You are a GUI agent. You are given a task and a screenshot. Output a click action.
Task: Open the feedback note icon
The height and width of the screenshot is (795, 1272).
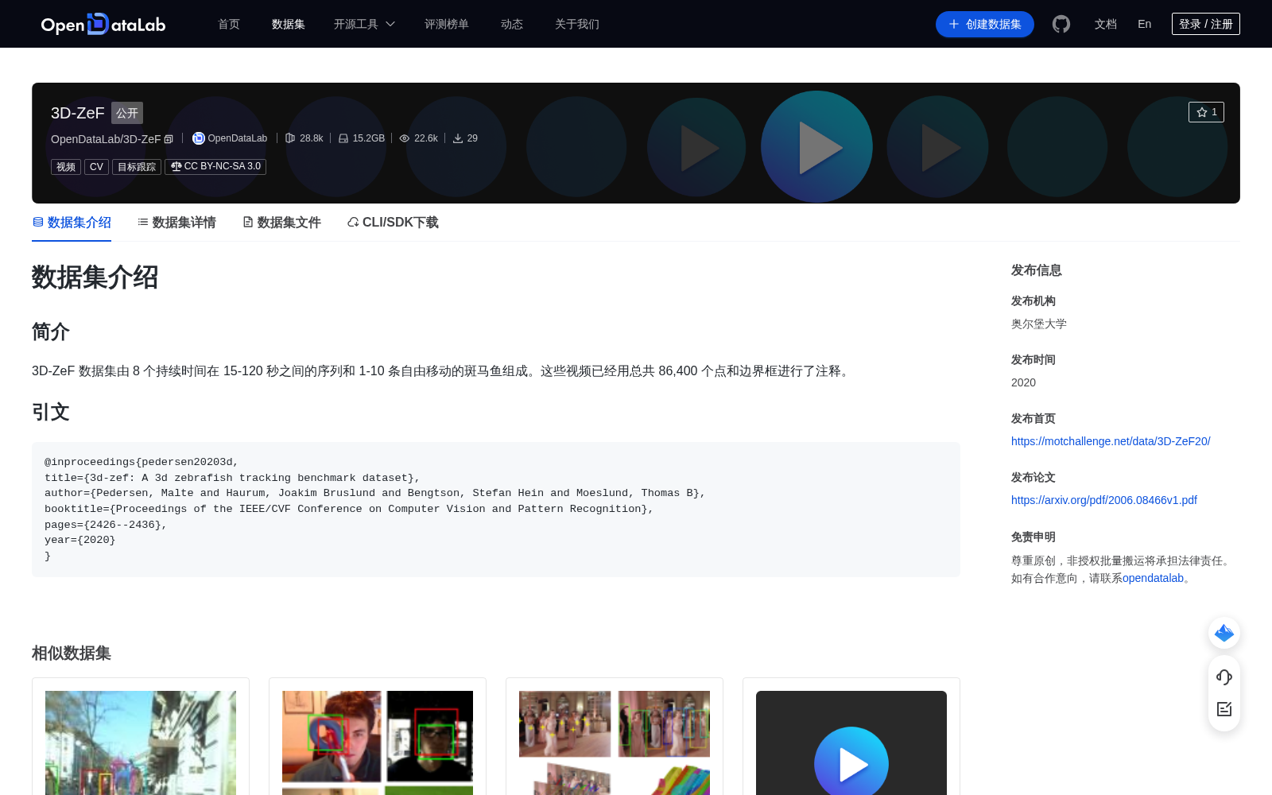point(1224,709)
